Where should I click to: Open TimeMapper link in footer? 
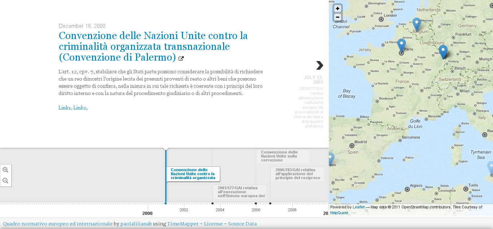[x=183, y=224]
